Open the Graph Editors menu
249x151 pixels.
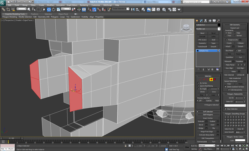click(72, 5)
